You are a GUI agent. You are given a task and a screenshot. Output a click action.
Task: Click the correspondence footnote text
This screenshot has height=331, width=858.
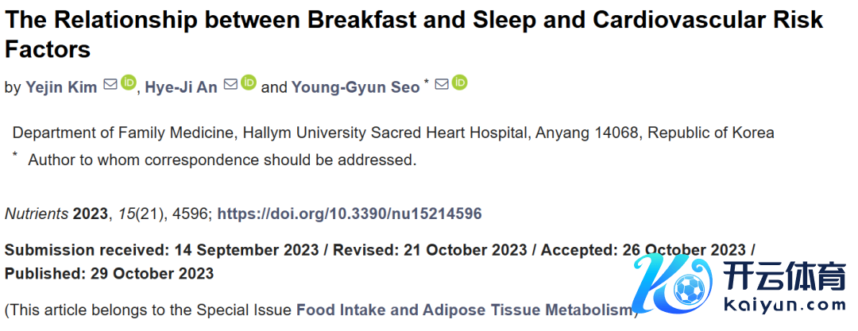[222, 160]
